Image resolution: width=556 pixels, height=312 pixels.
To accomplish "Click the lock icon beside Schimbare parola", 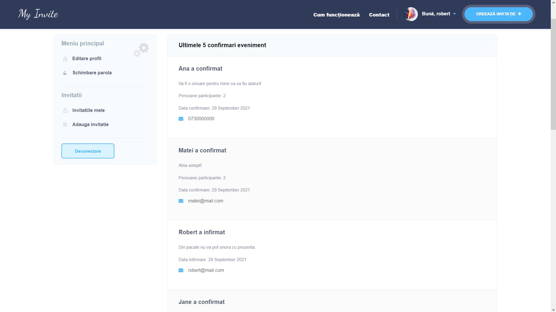I will (65, 73).
